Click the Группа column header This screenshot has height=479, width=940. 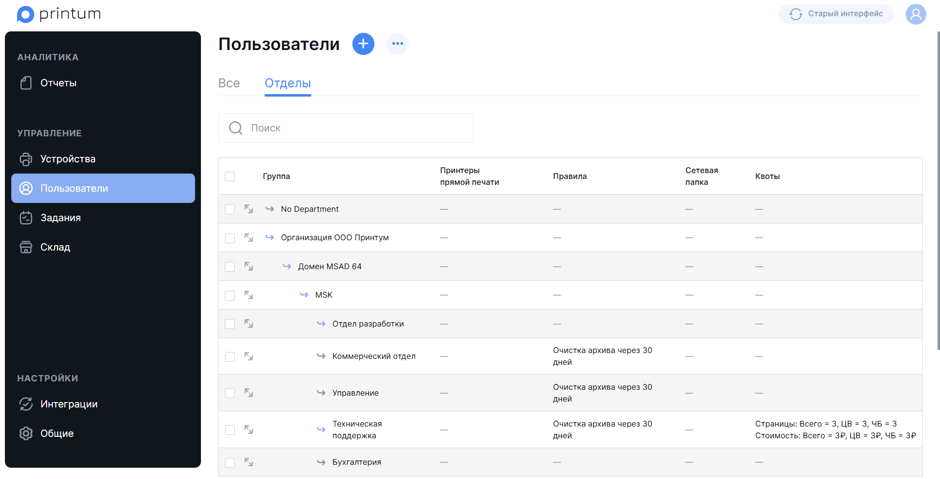276,176
